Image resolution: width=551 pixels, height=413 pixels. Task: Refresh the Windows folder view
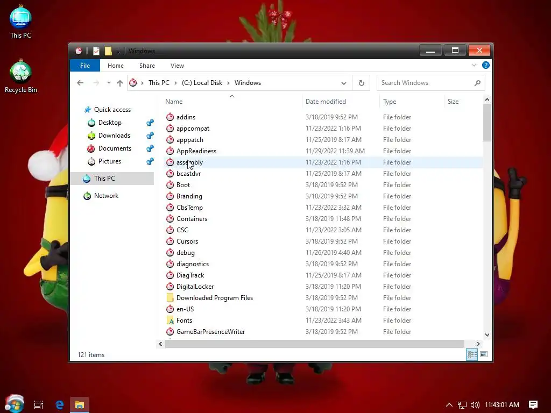[361, 83]
